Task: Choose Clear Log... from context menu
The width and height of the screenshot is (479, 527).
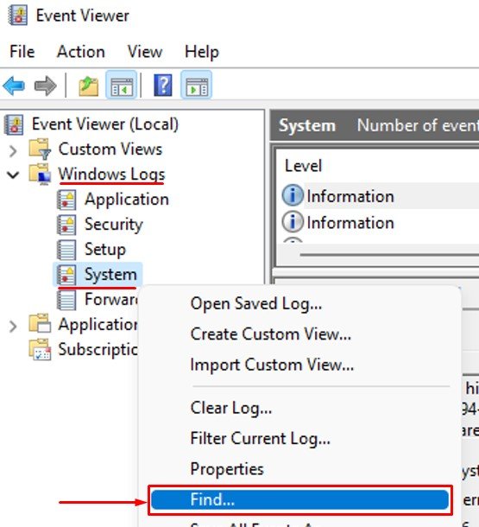Action: [x=299, y=408]
